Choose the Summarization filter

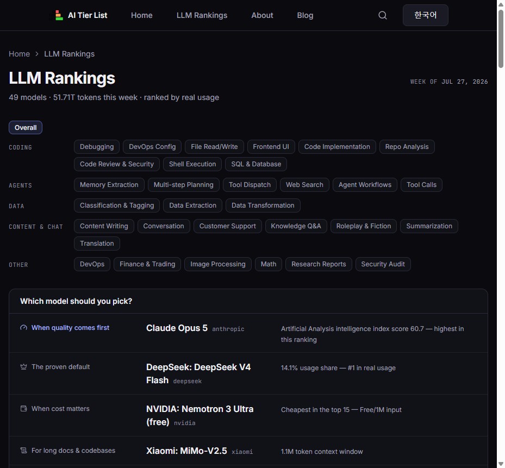[429, 226]
